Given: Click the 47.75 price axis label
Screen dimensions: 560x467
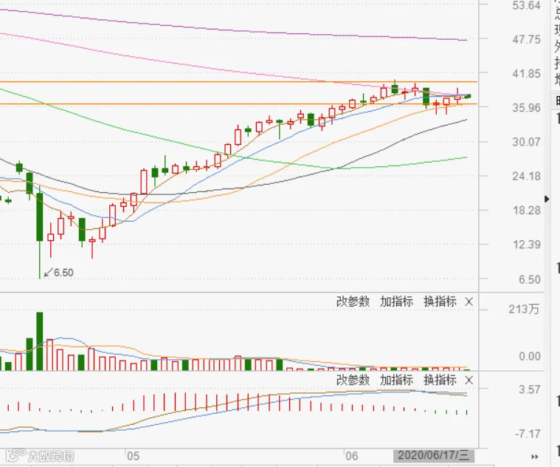Looking at the screenshot, I should pos(526,39).
